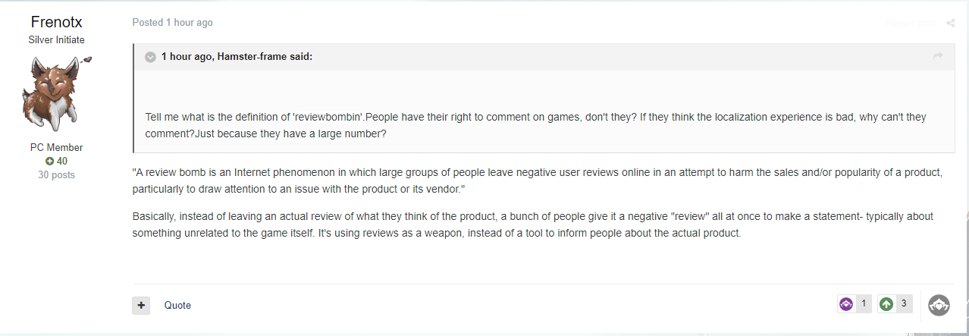Click the faint Report post link

(x=911, y=24)
